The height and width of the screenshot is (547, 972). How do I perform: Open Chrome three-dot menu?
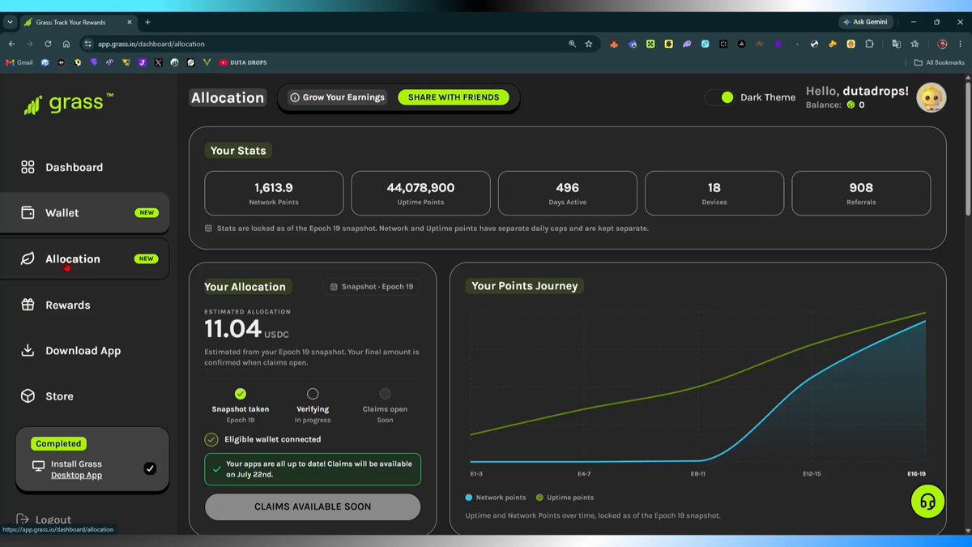pyautogui.click(x=960, y=44)
